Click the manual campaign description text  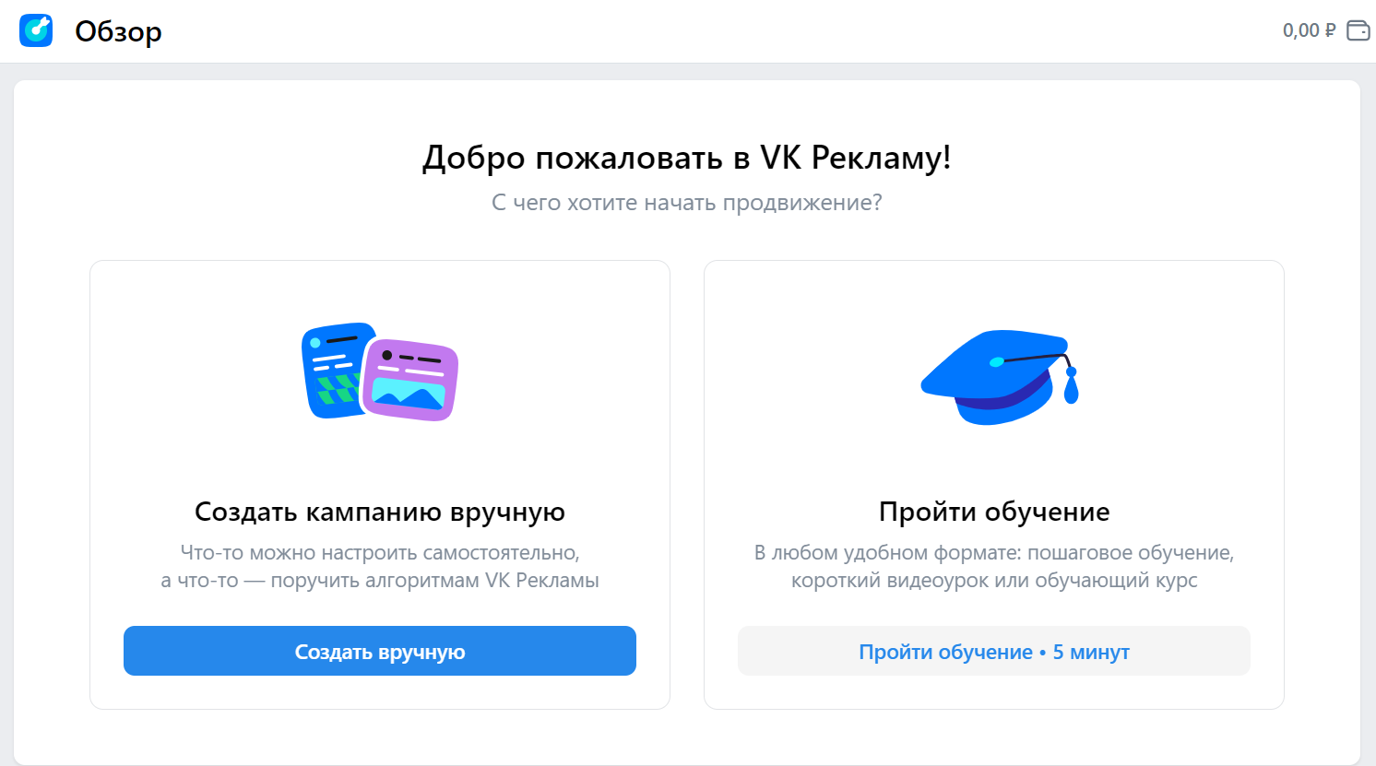(380, 567)
